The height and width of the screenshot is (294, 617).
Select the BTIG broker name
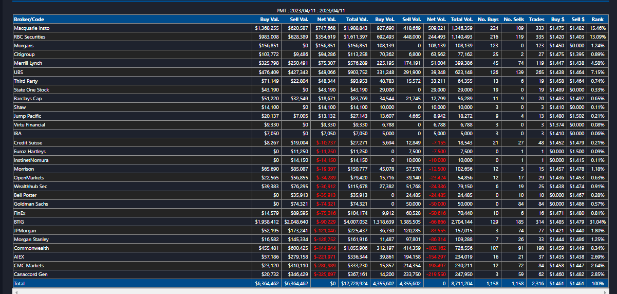19,221
